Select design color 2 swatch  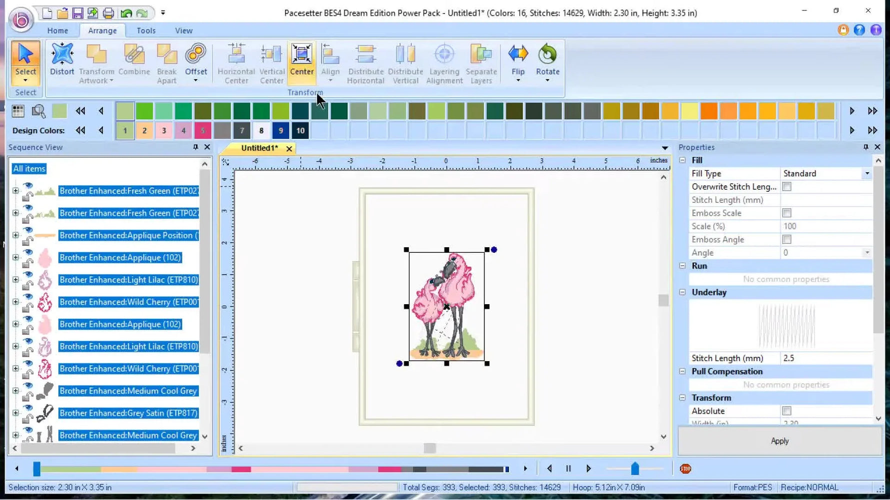144,131
